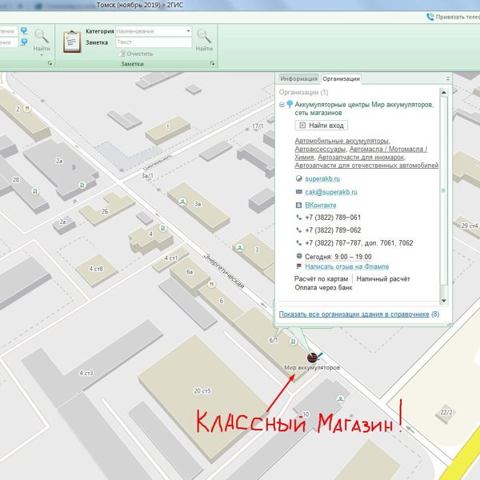Click the VK icon beside ВКонтакте
480x480 pixels.
(298, 205)
